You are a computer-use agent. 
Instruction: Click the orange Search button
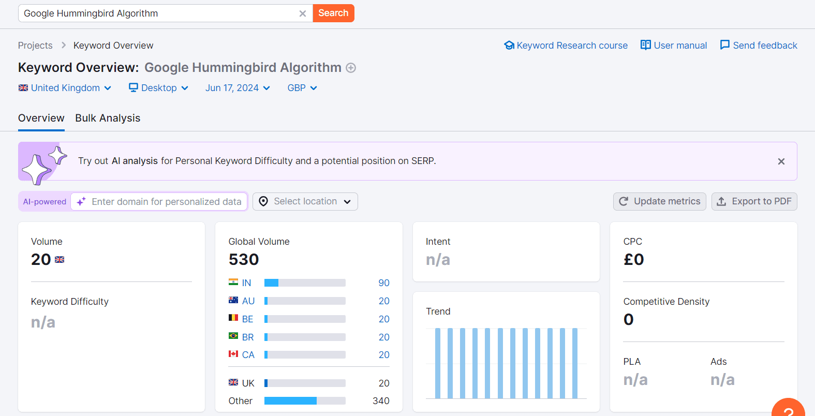[x=333, y=13]
